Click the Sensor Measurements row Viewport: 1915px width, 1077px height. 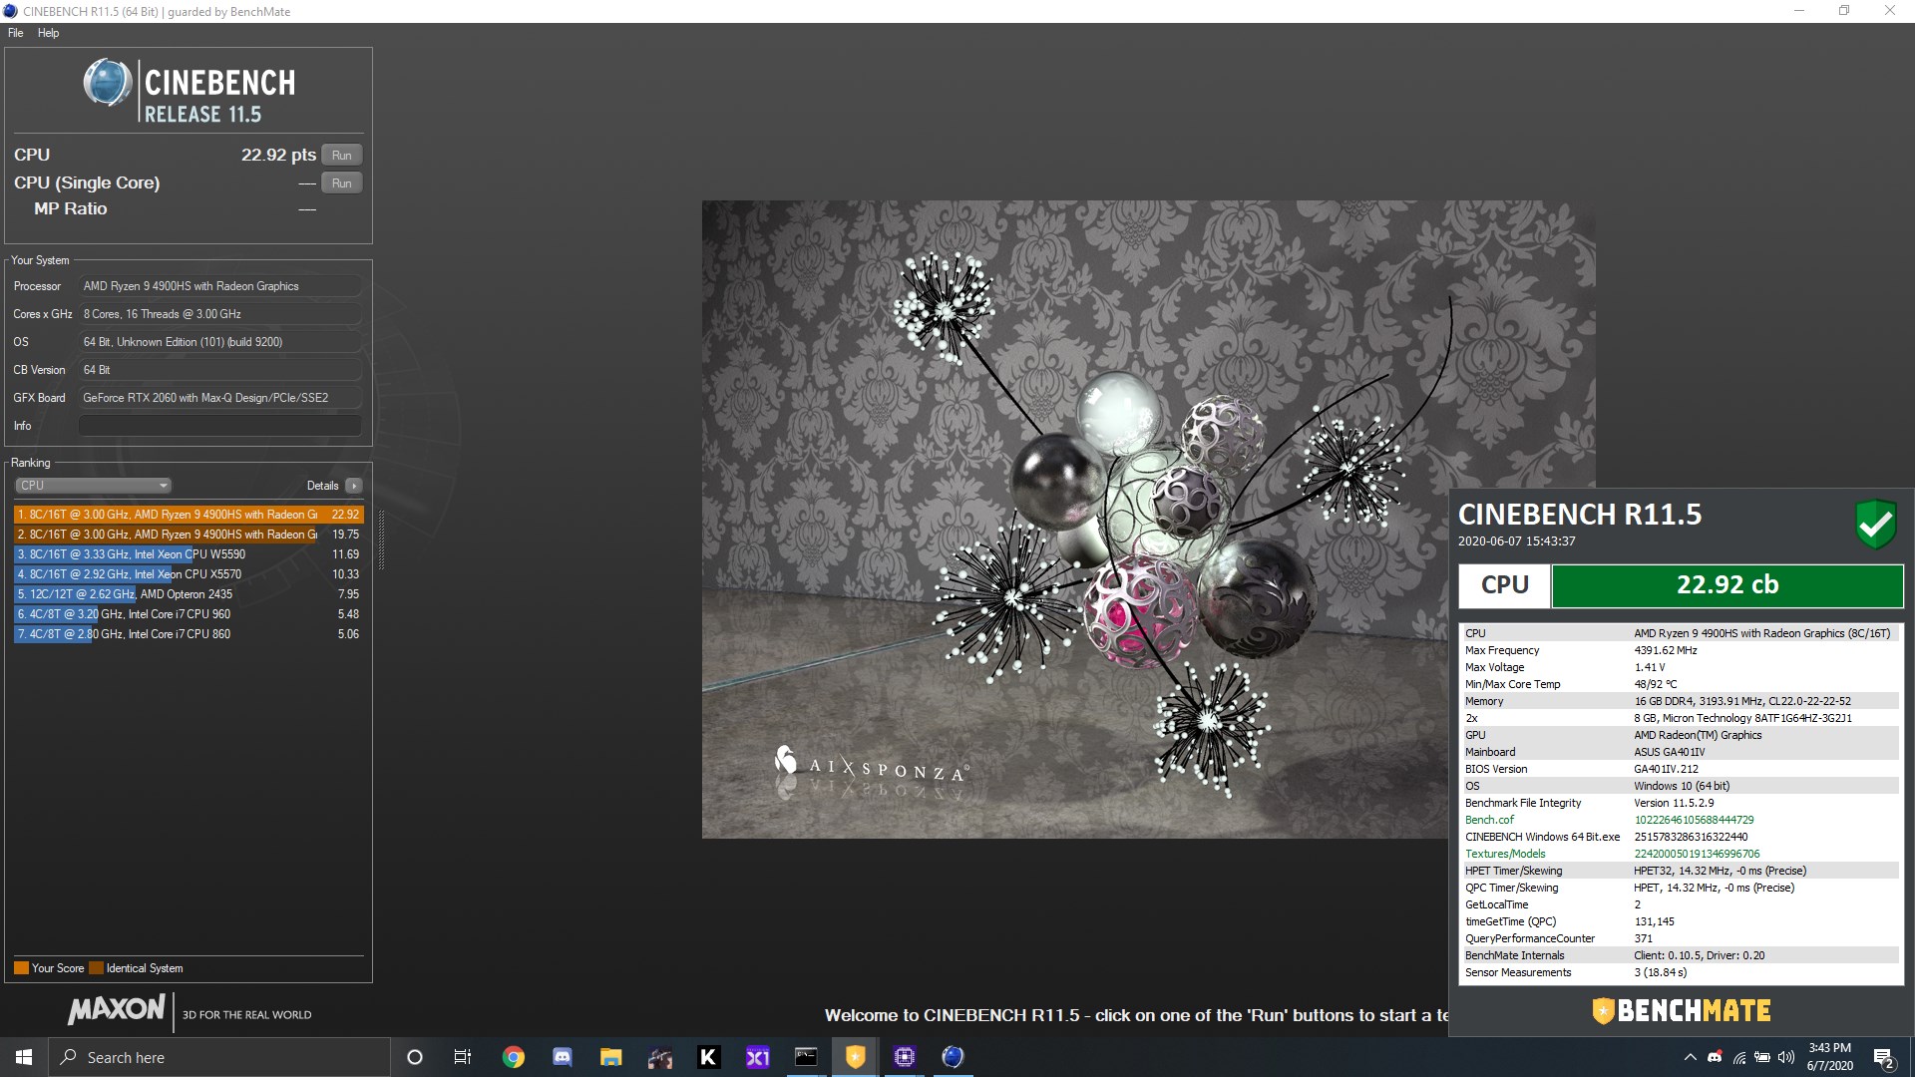[x=1682, y=972]
